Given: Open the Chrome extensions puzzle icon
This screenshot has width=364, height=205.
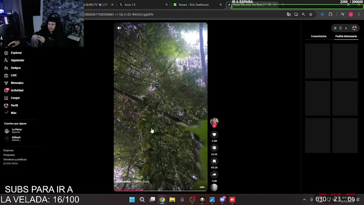Looking at the screenshot, I should click(x=330, y=14).
